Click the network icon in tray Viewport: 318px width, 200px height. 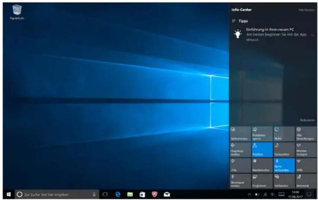(265, 194)
